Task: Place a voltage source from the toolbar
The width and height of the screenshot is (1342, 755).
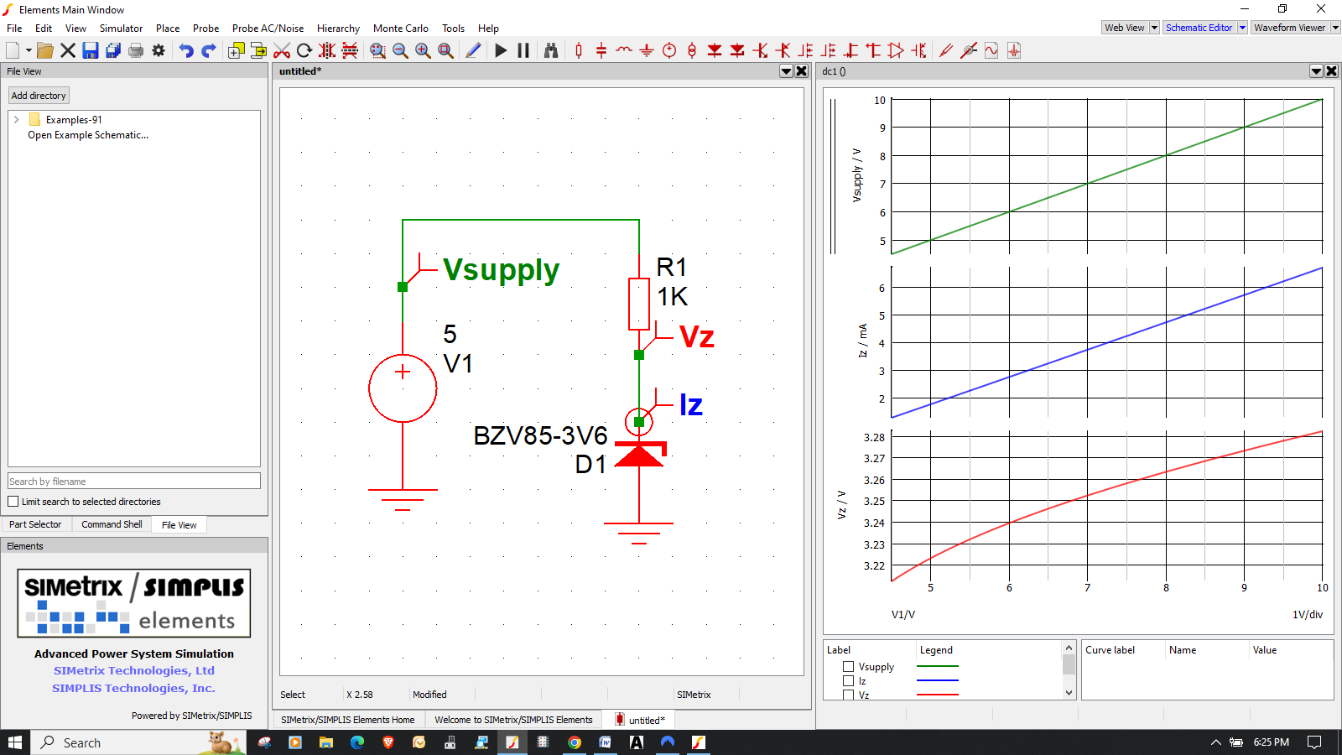Action: (x=669, y=50)
